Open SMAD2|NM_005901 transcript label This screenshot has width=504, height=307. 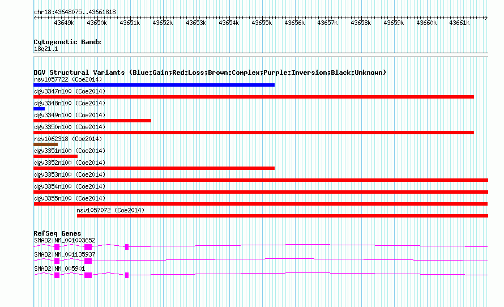[59, 268]
